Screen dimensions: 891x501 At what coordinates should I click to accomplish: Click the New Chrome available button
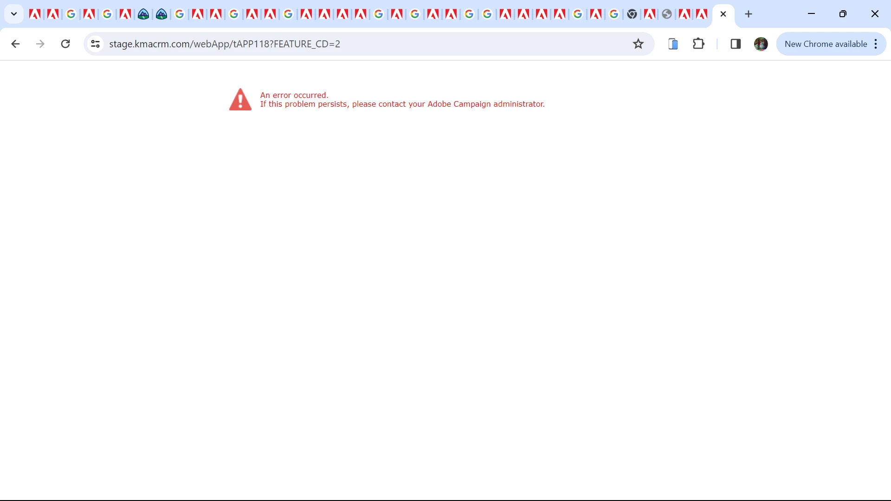tap(825, 44)
